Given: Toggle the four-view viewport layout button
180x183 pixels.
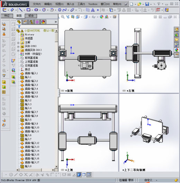Looking at the screenshot, I should pyautogui.click(x=89, y=175).
